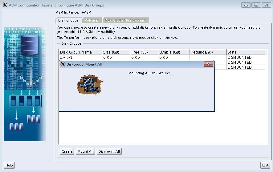Screen dimensions: 273x172
Task: Close the DiskGroup: Mount All dialog
Action: point(208,64)
